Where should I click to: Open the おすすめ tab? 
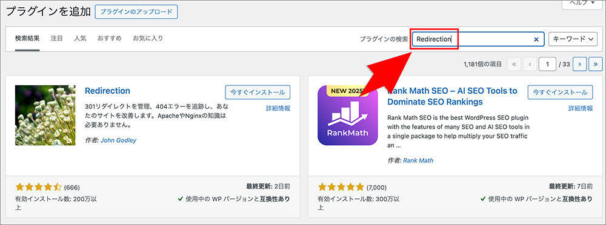(109, 38)
